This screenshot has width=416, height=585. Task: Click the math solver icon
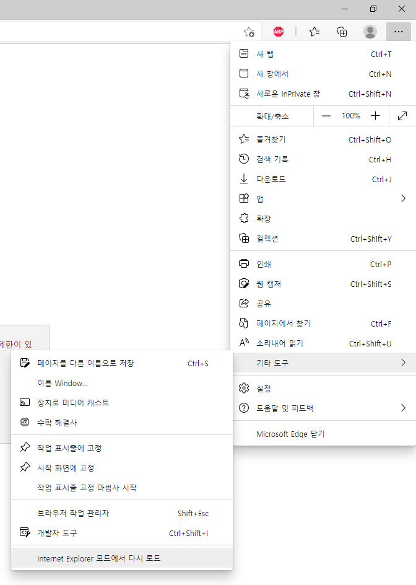(x=25, y=423)
